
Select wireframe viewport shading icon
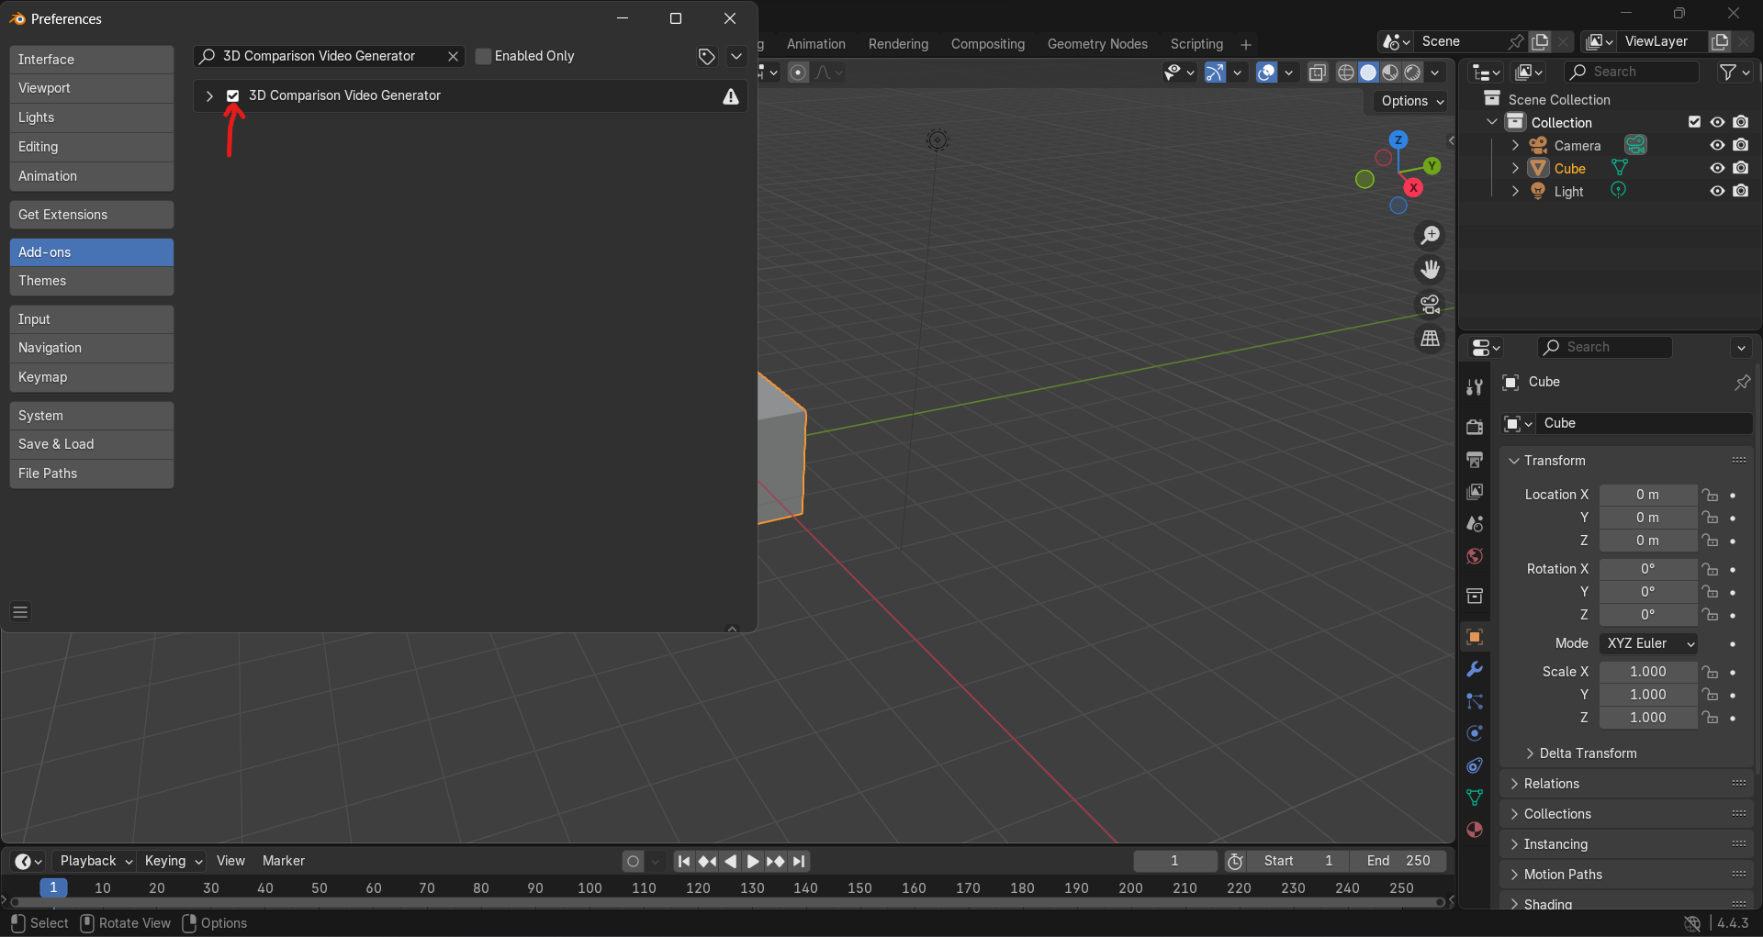coord(1346,73)
